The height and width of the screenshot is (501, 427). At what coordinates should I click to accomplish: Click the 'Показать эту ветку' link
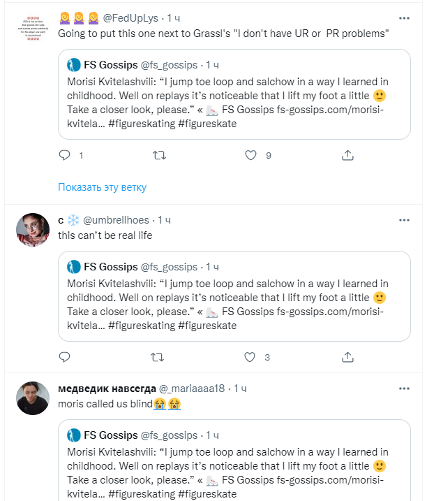(102, 187)
